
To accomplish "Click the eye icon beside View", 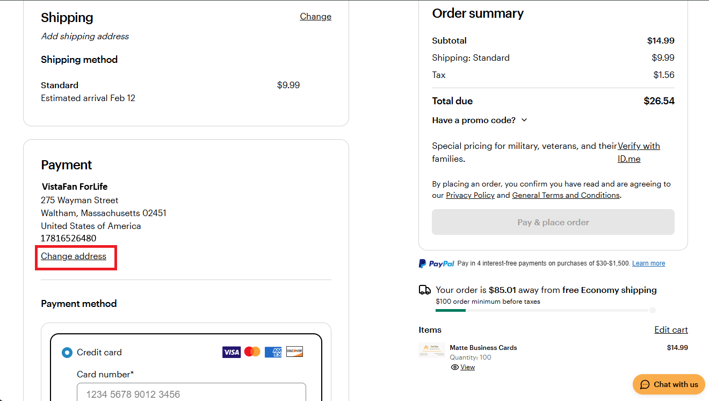I will click(455, 367).
